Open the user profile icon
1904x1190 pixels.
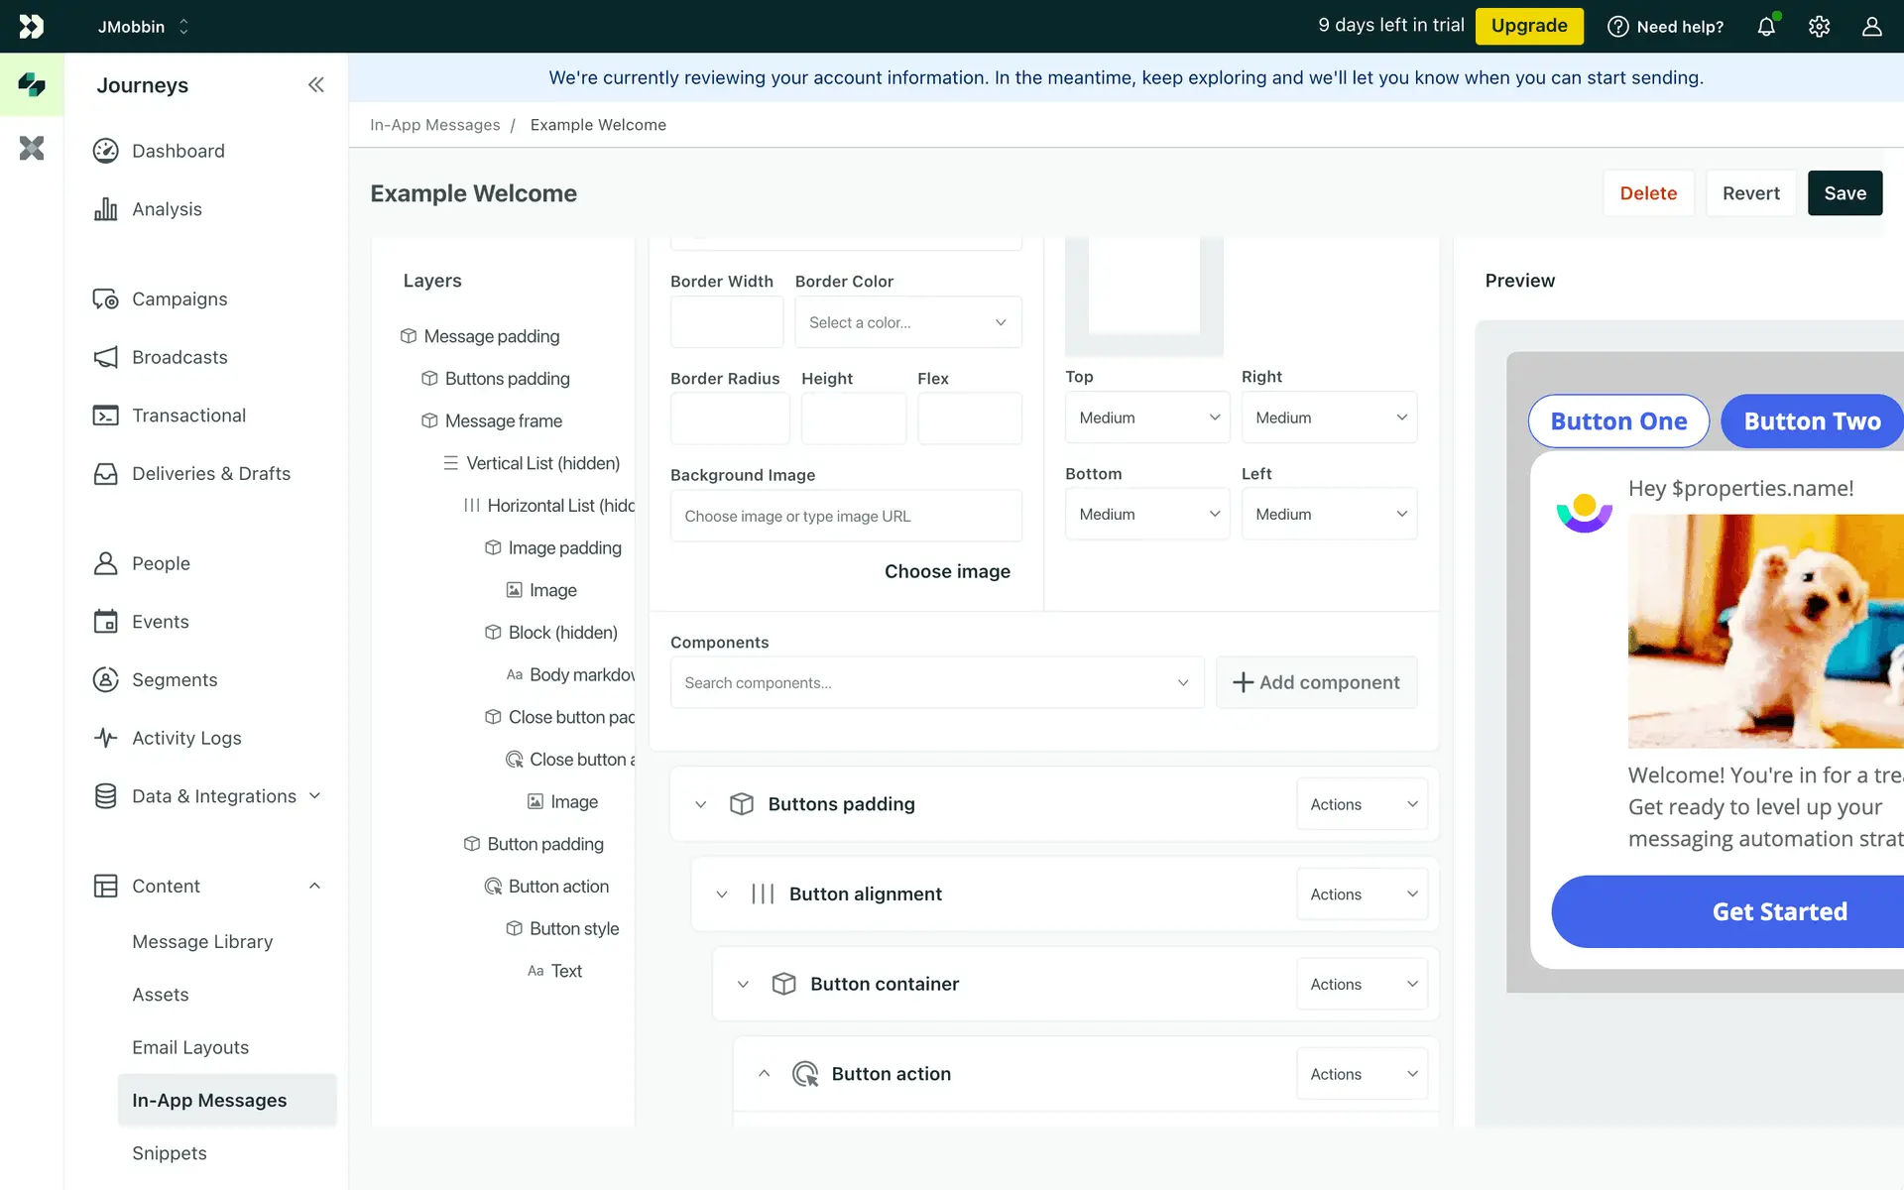point(1871,27)
